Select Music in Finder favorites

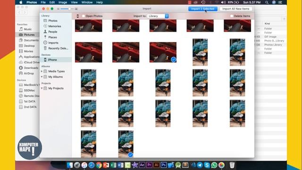tap(25, 29)
